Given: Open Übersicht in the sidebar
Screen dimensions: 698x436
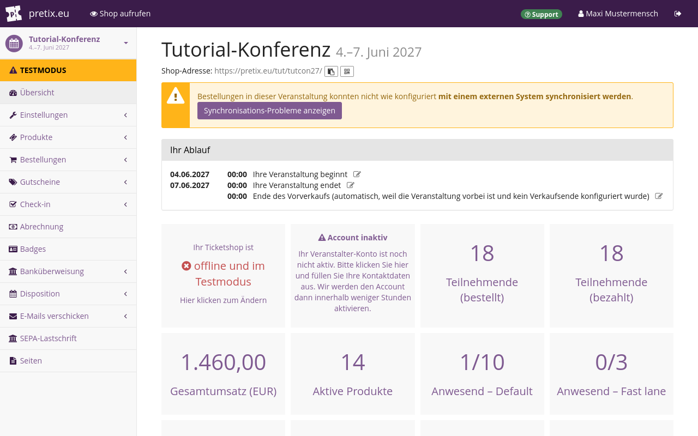Looking at the screenshot, I should click(68, 93).
